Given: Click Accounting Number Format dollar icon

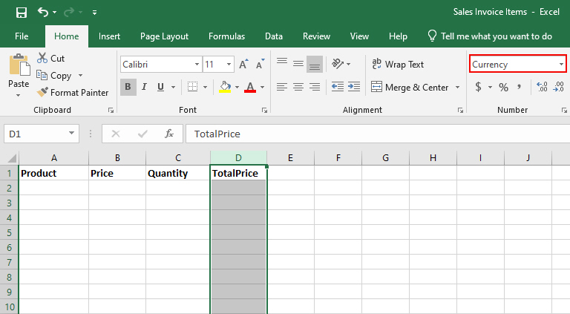Looking at the screenshot, I should point(479,87).
